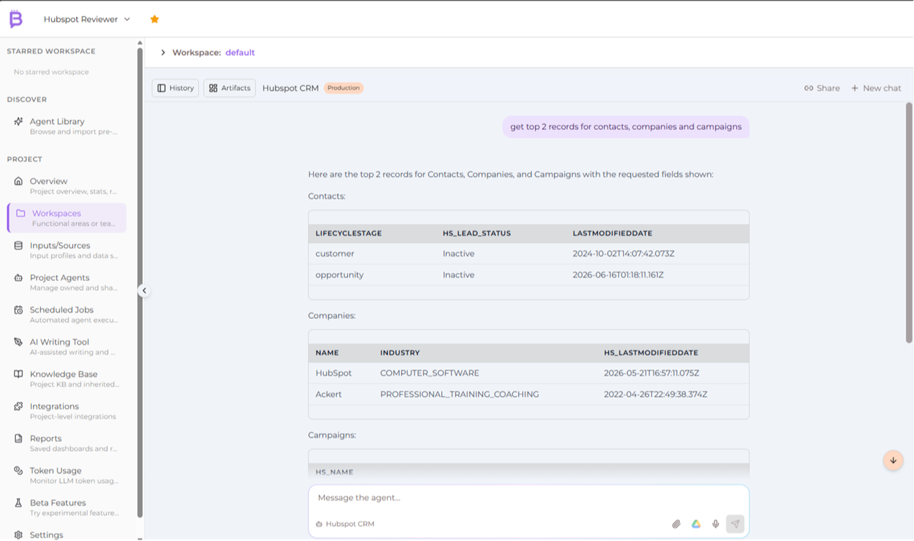Click the 'opportunity' cell in Contacts

coord(340,274)
